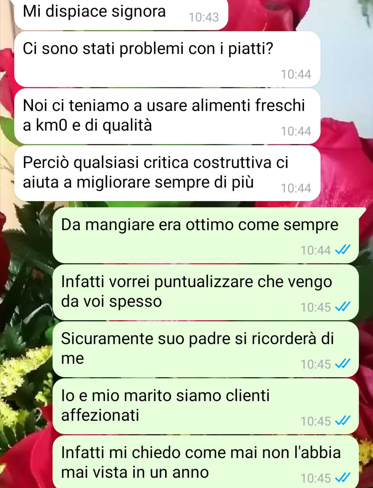
Task: Select 'Io e mio marito siamo clienti affezionati'
Action: (205, 406)
